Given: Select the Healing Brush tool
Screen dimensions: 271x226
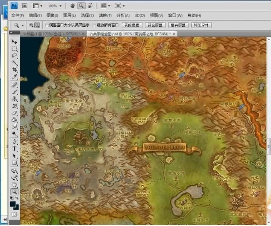Looking at the screenshot, I should [14, 85].
